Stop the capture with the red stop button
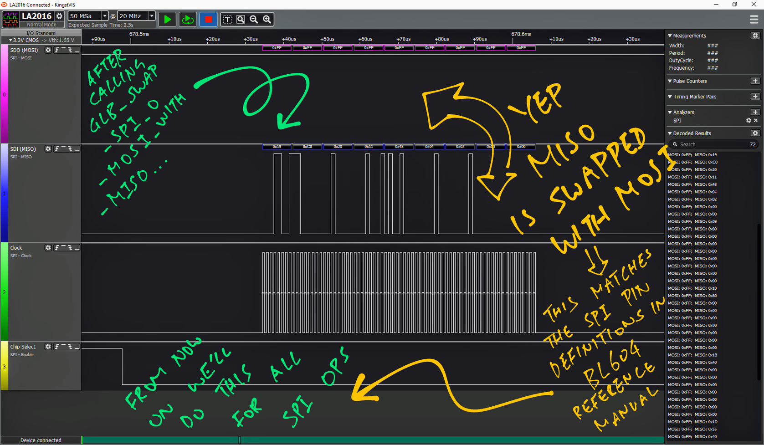Viewport: 764px width, 445px height. click(208, 20)
